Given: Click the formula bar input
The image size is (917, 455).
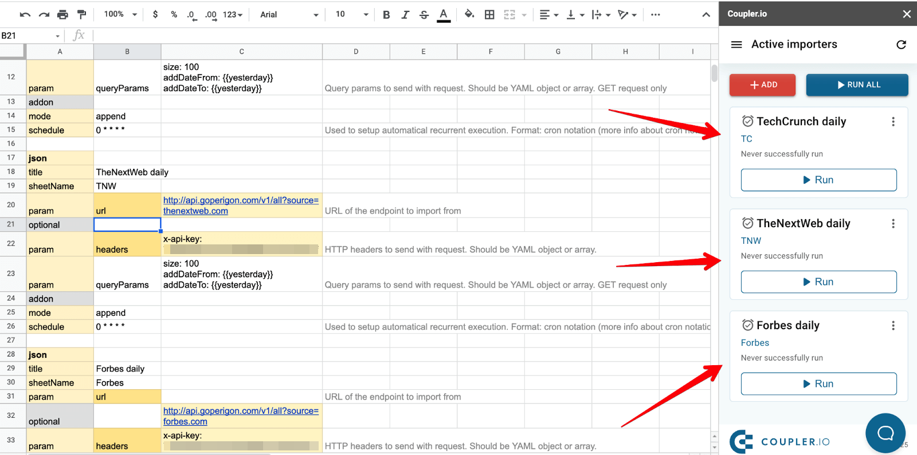Looking at the screenshot, I should pos(404,35).
